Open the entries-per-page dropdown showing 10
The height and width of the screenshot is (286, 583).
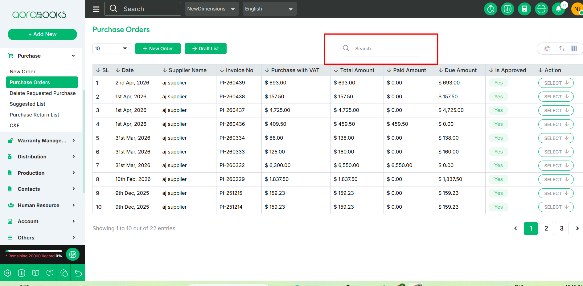[112, 48]
